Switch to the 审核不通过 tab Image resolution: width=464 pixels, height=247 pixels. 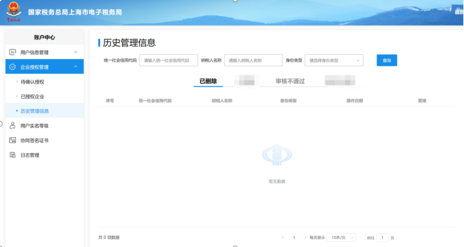290,81
